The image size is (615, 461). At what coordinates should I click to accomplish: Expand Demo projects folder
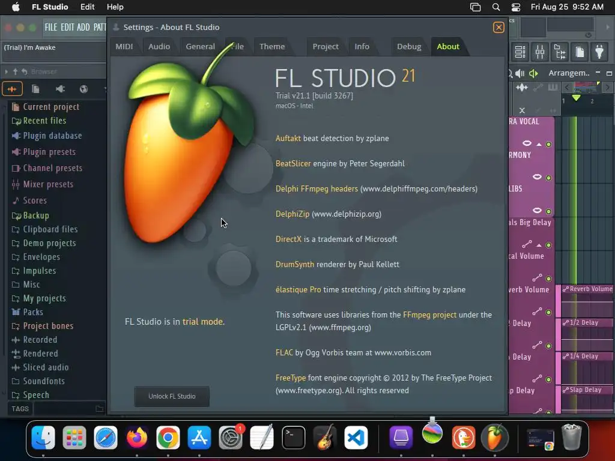click(x=49, y=243)
